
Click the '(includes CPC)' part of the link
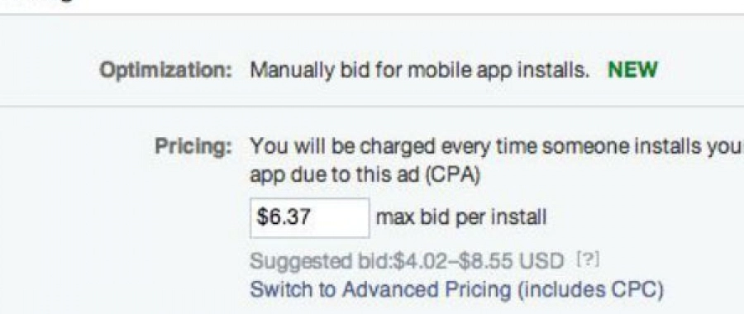589,289
